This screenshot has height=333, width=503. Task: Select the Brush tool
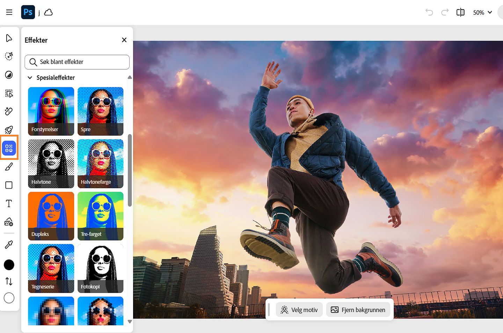tap(9, 167)
